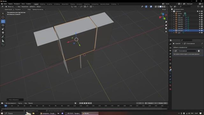Toggle camera view icon in viewport
The height and width of the screenshot is (115, 204).
pos(166,28)
